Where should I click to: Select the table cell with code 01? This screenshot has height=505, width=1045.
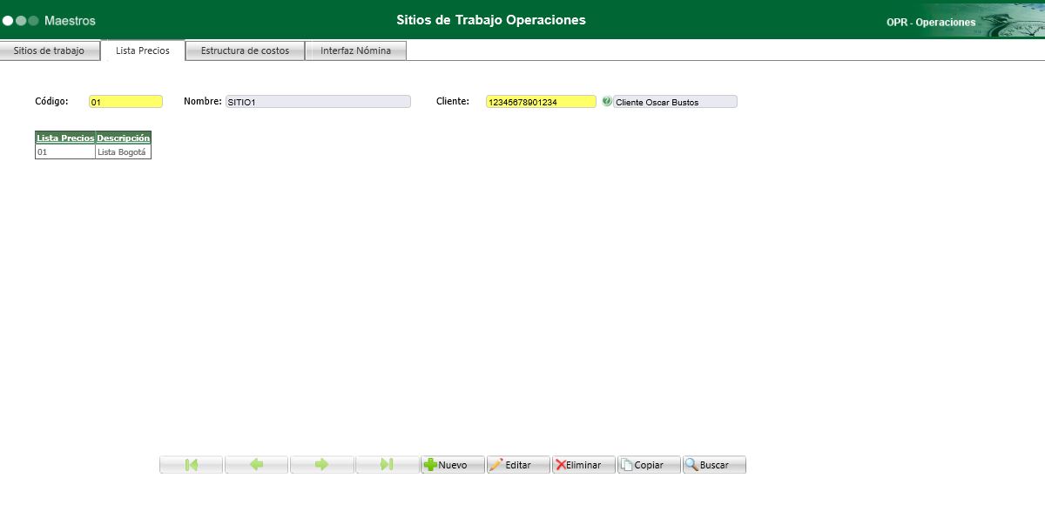coord(65,151)
